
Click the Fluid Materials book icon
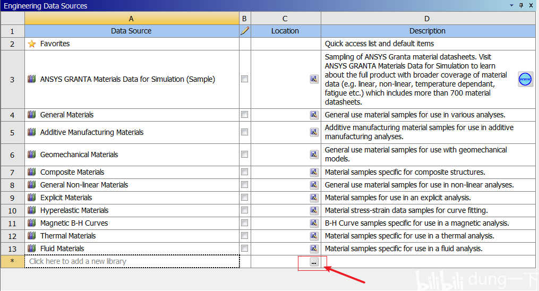click(32, 248)
